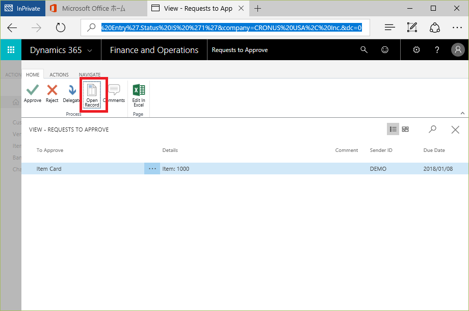
Task: Open a new browser tab
Action: [257, 8]
